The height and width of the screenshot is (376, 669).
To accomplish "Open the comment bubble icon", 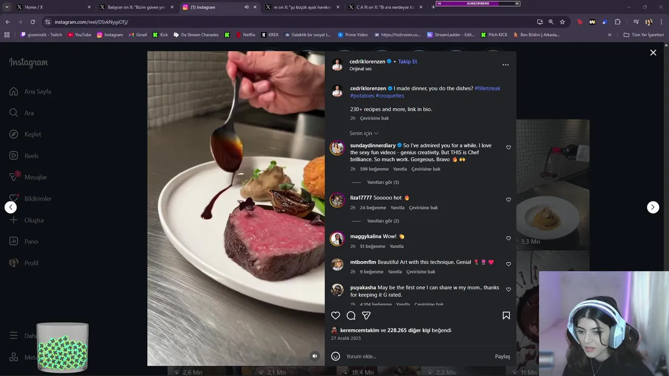I will [x=351, y=315].
